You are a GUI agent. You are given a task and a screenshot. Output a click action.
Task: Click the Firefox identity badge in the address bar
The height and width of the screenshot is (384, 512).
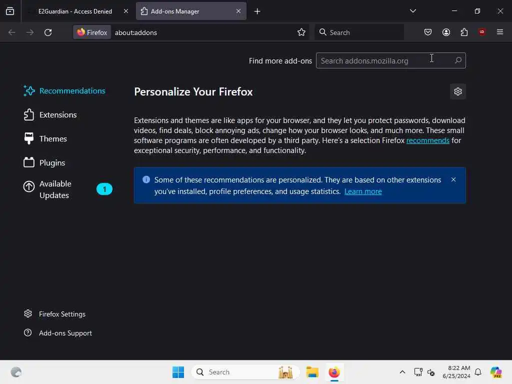[x=92, y=32]
